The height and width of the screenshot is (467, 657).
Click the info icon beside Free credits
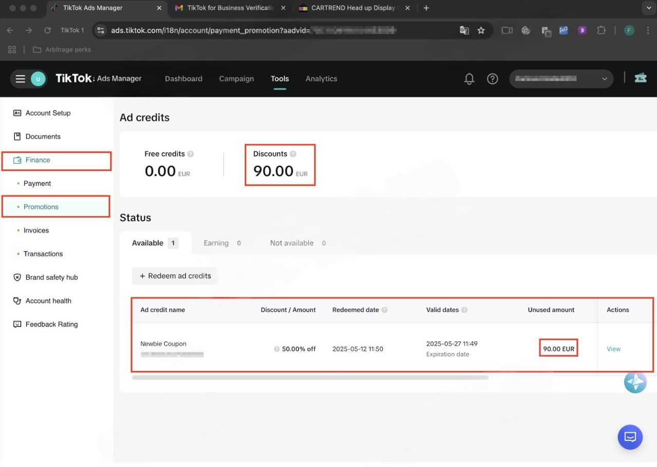pyautogui.click(x=190, y=154)
